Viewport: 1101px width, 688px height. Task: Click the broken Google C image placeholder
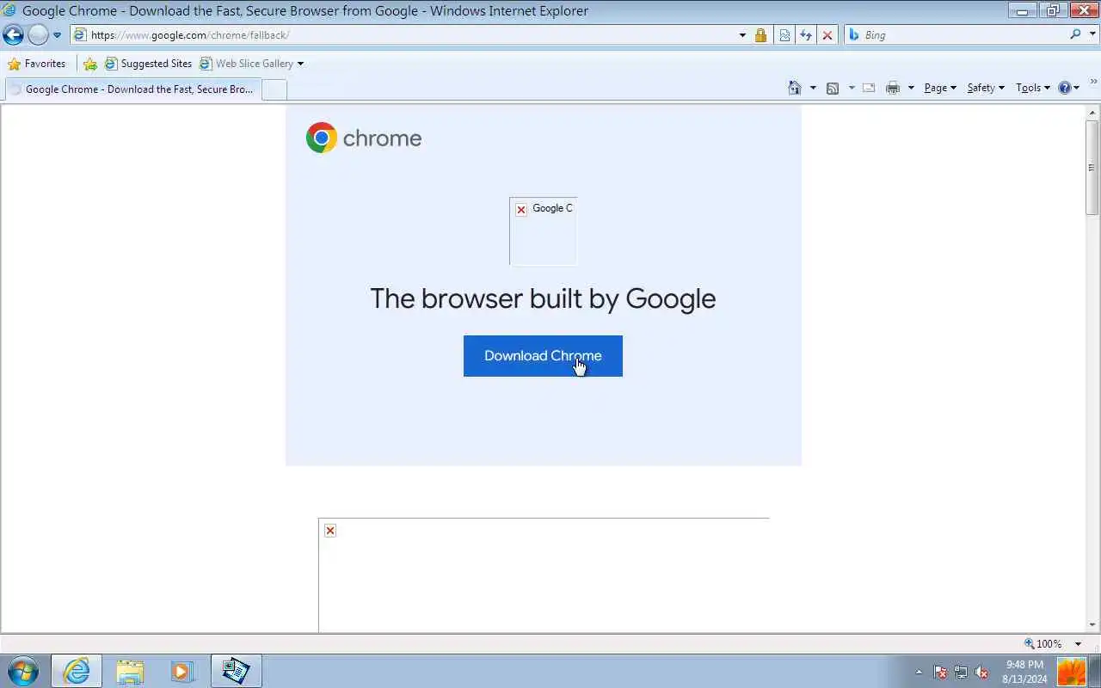point(543,231)
